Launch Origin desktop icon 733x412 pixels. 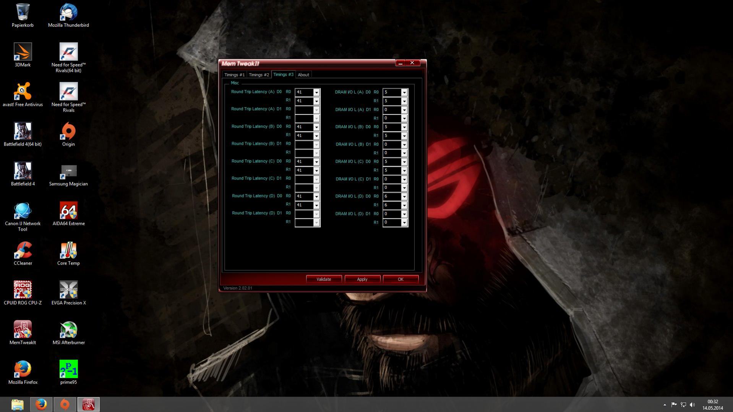pos(68,135)
